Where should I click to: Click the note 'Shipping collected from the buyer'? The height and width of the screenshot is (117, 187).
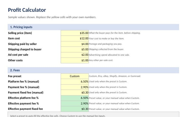click(106, 49)
